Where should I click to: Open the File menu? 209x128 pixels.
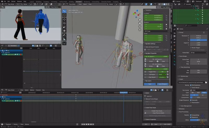5,1
